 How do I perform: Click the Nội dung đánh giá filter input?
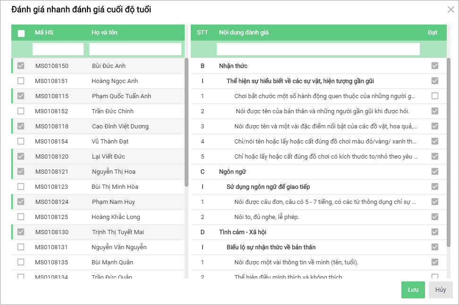click(x=318, y=49)
